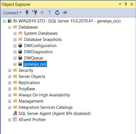Click the SQL Server Agent icon
136x134 pixels.
[x=15, y=113]
